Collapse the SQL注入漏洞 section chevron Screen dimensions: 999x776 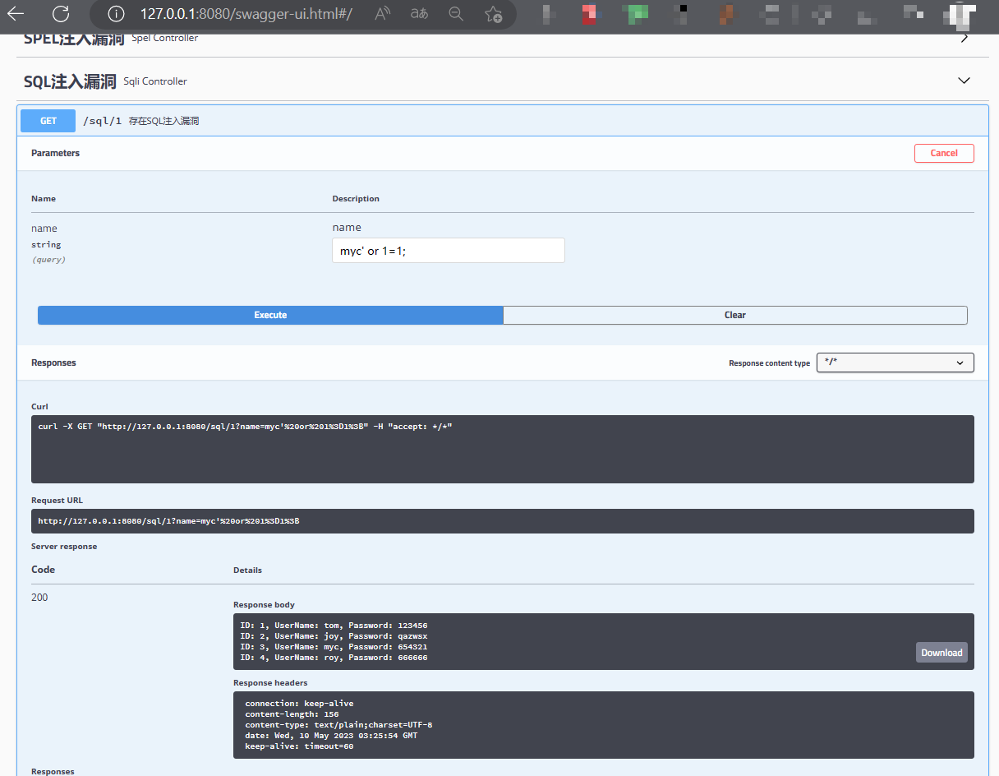click(964, 81)
